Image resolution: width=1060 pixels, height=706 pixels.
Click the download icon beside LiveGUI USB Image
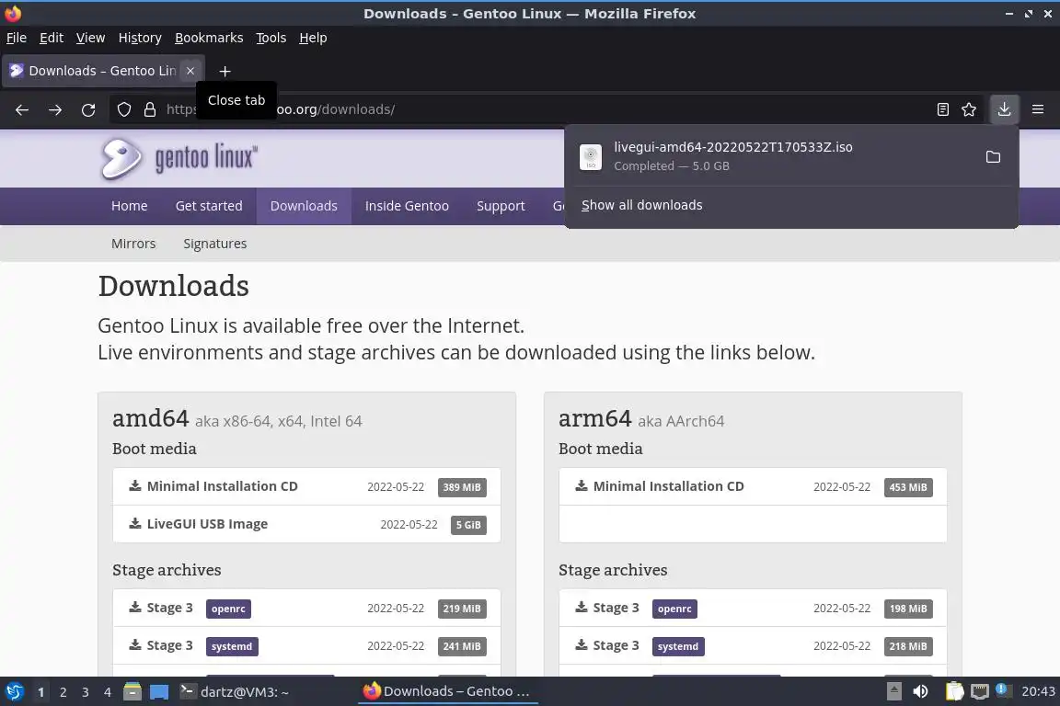click(135, 524)
